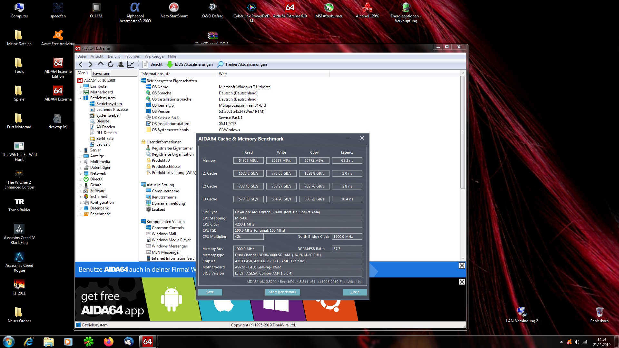Open the Werkzeuge menu
This screenshot has width=619, height=348.
[x=154, y=56]
